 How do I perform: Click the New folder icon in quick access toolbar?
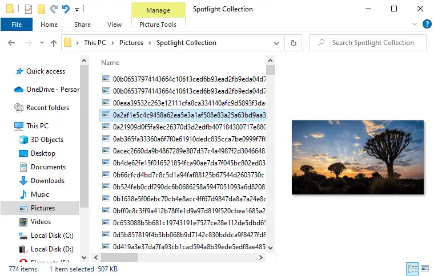click(41, 9)
